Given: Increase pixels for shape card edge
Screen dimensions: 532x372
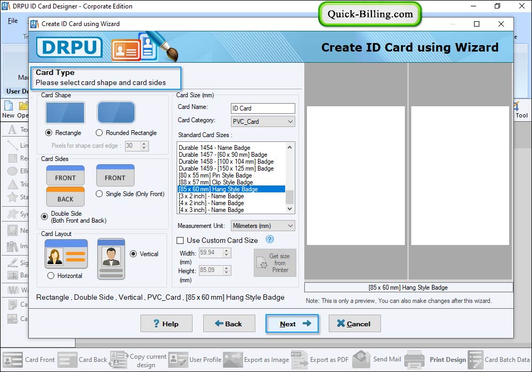Looking at the screenshot, I should pyautogui.click(x=144, y=143).
